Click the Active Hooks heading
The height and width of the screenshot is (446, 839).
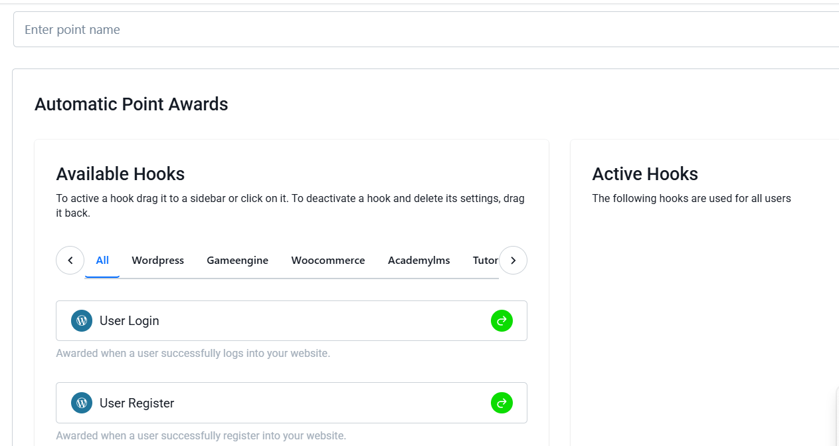(645, 174)
